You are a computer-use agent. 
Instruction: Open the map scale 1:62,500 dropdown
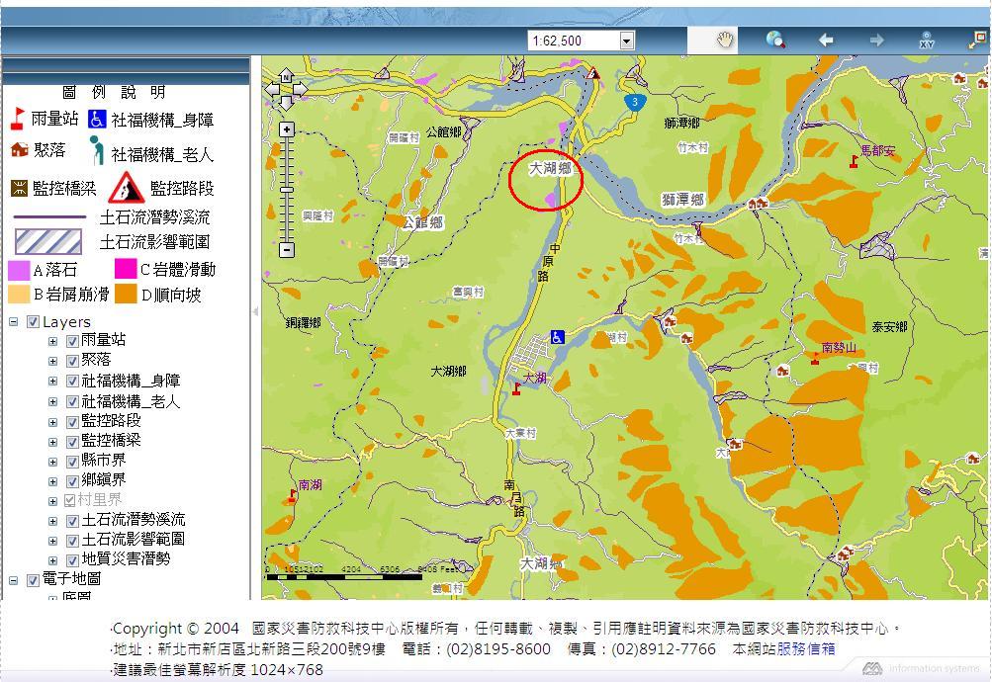coord(626,41)
